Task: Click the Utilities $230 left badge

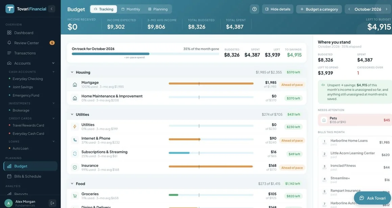Action: click(293, 127)
